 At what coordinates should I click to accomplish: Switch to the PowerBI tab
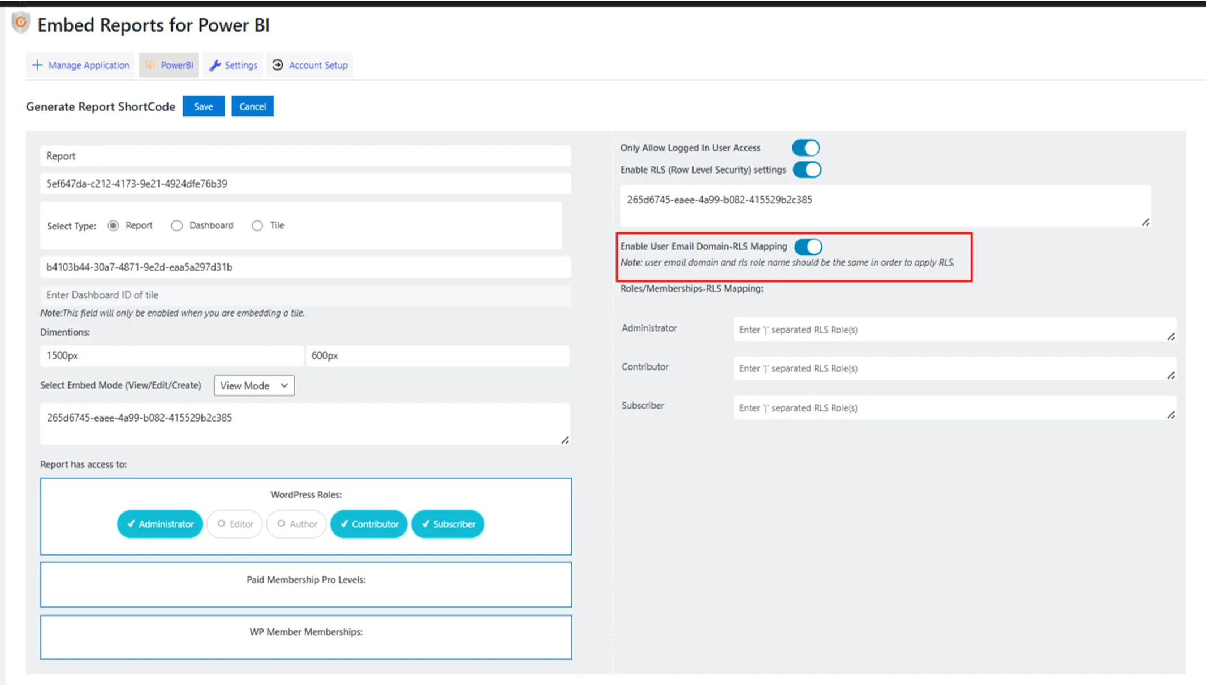[169, 65]
